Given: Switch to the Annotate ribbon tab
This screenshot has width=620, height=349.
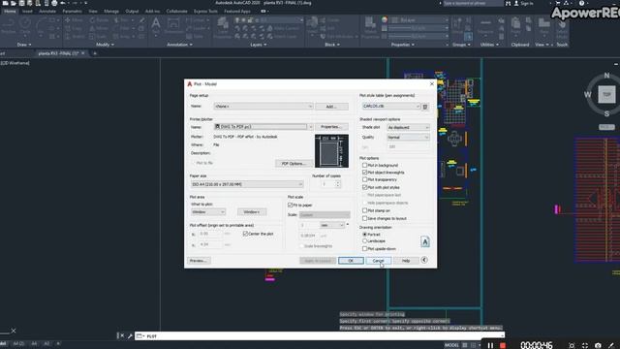Looking at the screenshot, I should (x=47, y=11).
